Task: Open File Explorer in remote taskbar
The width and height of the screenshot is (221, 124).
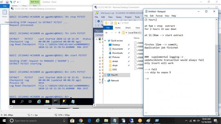Action: [x=47, y=102]
